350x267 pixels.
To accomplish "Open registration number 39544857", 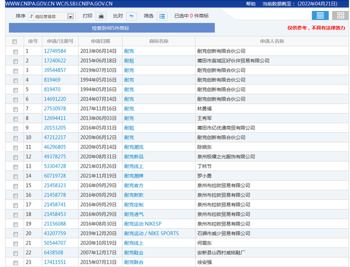I will pyautogui.click(x=55, y=70).
